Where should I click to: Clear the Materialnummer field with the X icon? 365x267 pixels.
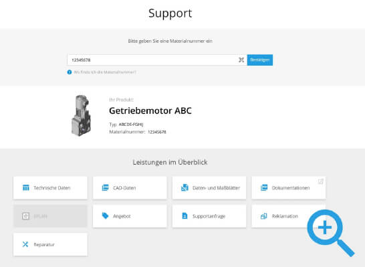241,60
